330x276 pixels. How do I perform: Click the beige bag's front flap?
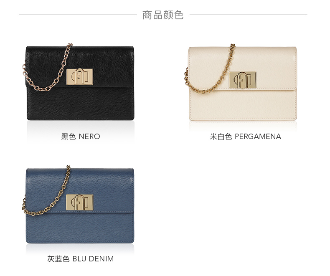[x=243, y=68]
